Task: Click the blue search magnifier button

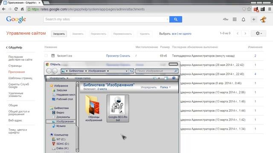Action: tap(176, 19)
